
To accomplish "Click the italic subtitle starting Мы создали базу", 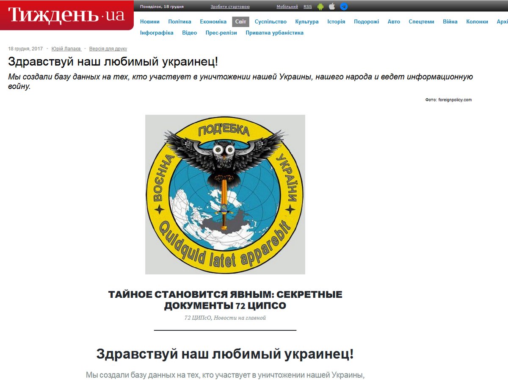I will pyautogui.click(x=240, y=82).
